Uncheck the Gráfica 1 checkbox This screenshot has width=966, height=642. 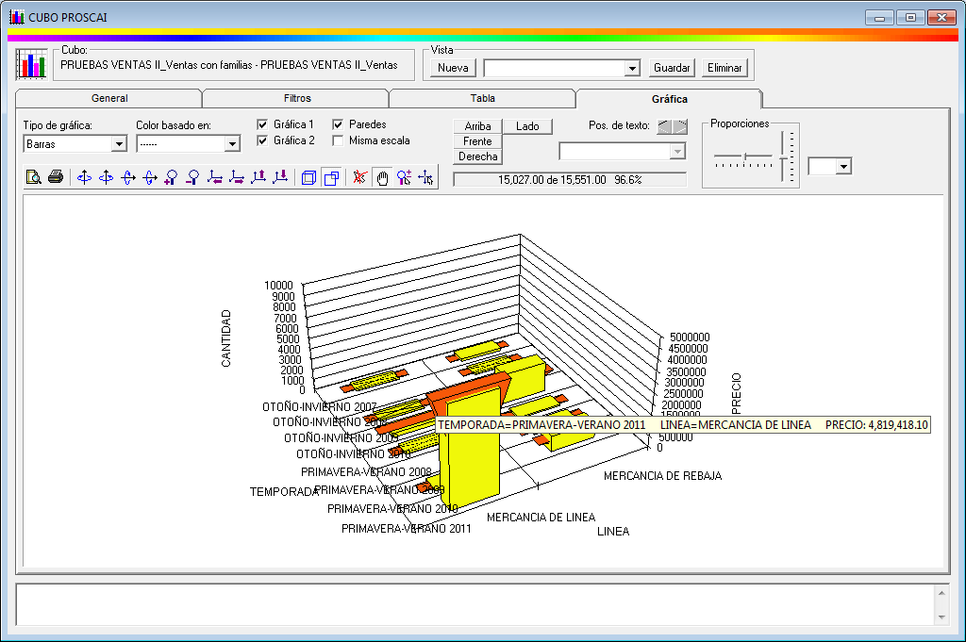pos(262,124)
